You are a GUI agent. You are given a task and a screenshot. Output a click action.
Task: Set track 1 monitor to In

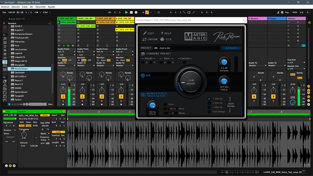click(x=59, y=60)
